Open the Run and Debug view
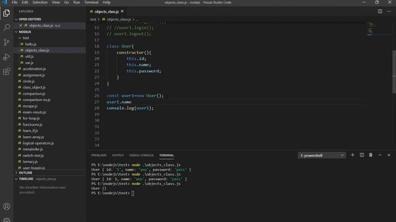 [7, 57]
